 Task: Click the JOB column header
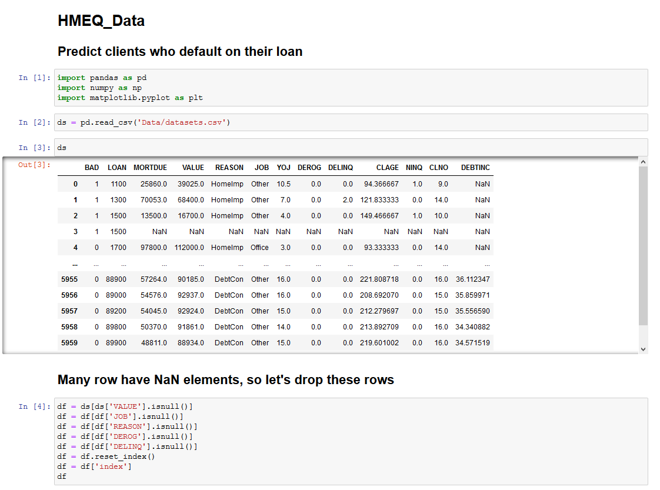pos(261,168)
